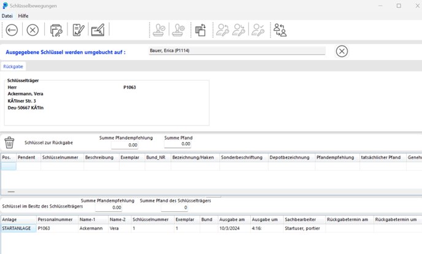Click the person key checkmark icon

[258, 30]
